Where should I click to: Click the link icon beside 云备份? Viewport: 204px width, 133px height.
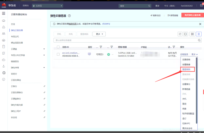[44, 86]
